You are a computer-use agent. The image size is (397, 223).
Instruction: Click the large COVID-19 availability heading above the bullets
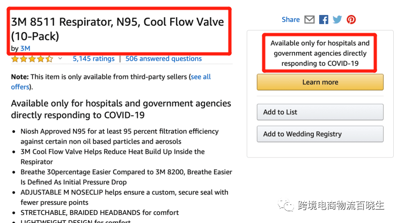point(121,109)
